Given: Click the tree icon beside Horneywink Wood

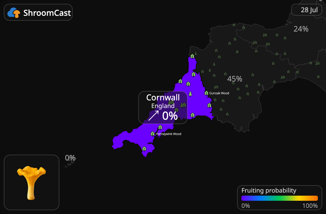Looking at the screenshot, I should (x=153, y=134).
